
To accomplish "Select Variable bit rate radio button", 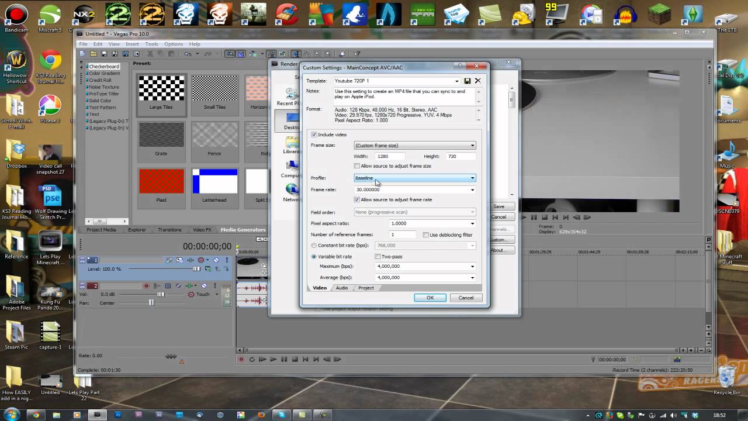I will click(314, 256).
